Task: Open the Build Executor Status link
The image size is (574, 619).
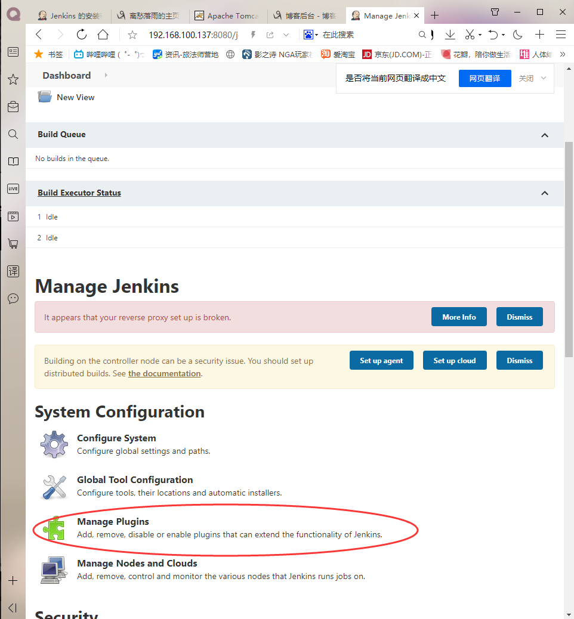Action: (79, 193)
